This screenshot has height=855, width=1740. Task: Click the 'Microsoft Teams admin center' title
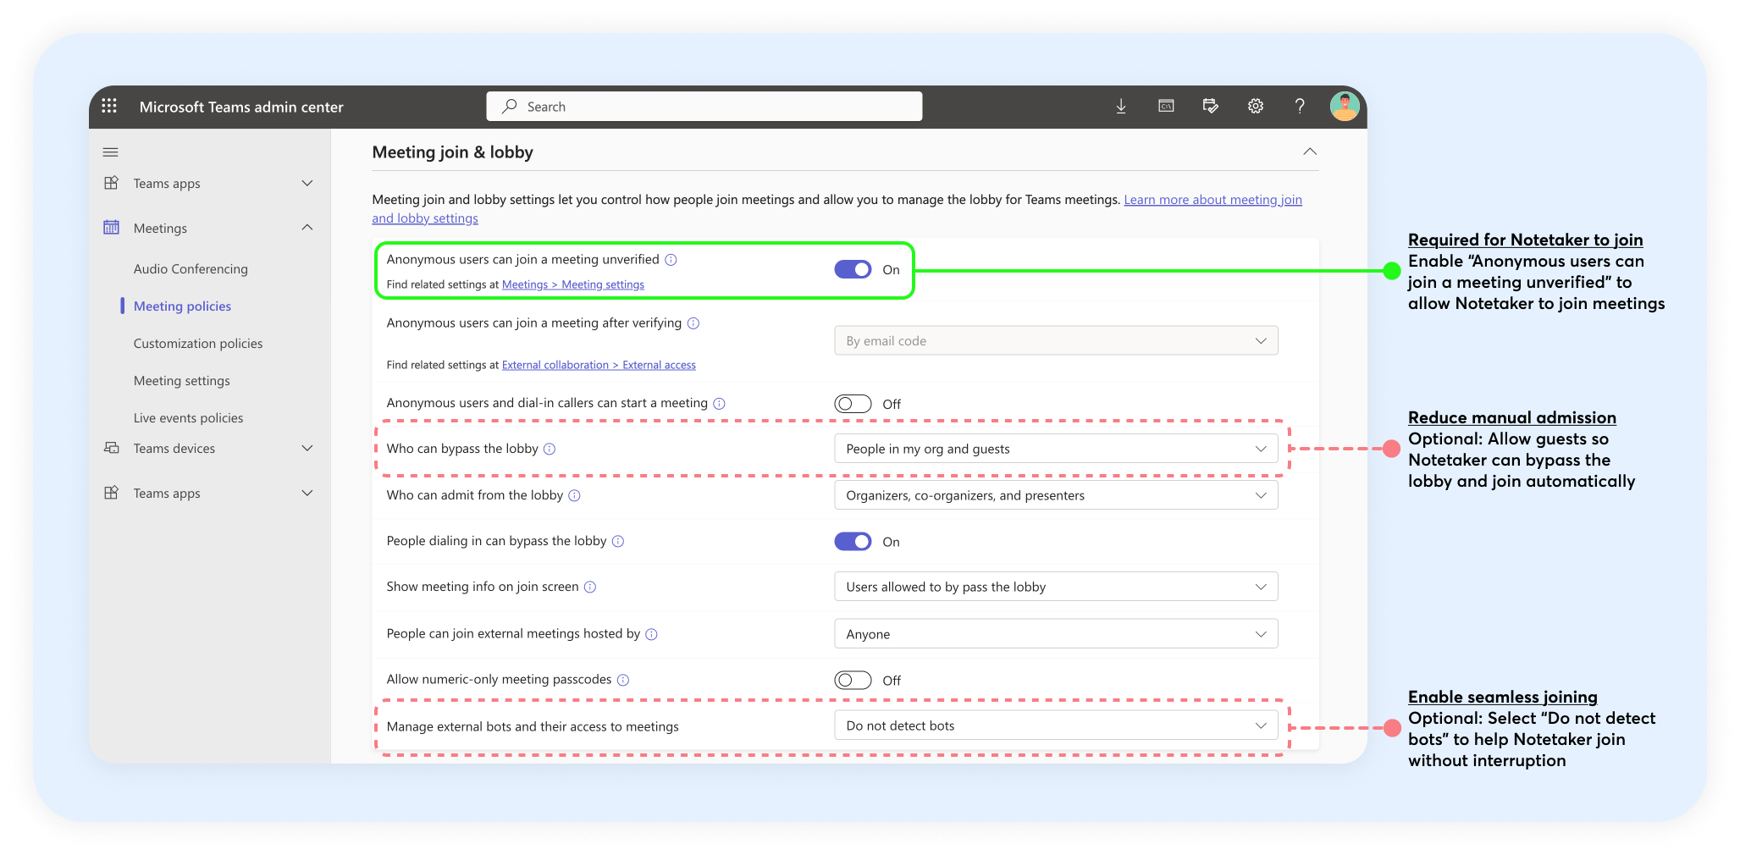tap(241, 107)
